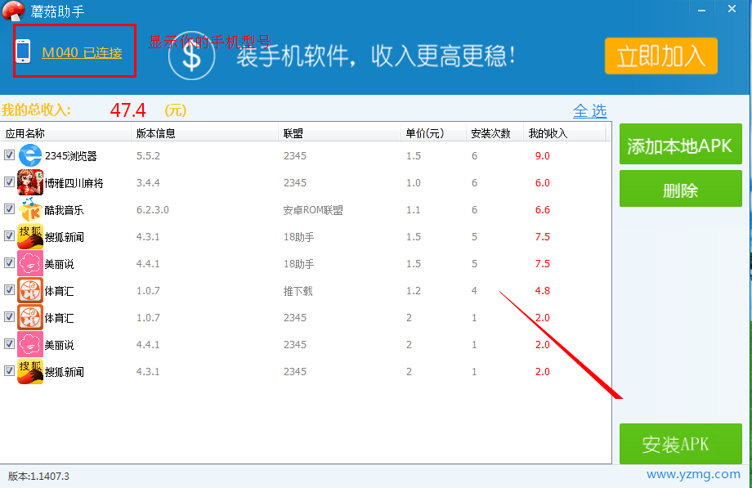Click unit price 1.2 cell
This screenshot has height=488, width=752.
click(x=414, y=291)
